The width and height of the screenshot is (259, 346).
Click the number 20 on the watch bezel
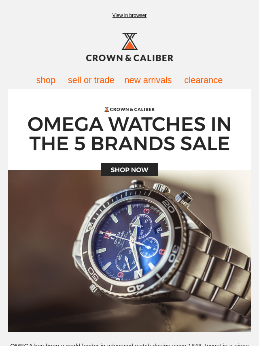point(168,207)
